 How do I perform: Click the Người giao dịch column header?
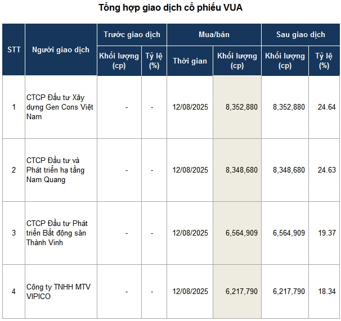click(x=61, y=49)
